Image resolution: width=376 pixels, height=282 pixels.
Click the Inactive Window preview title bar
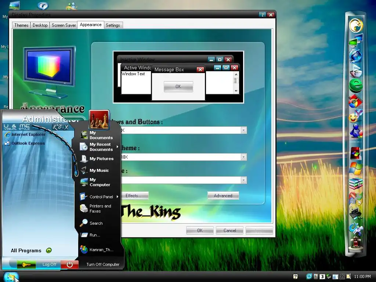163,59
